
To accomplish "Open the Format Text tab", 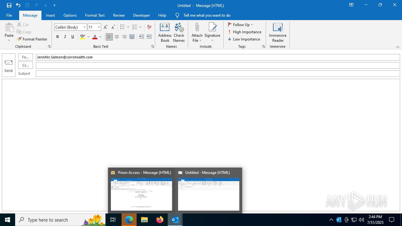I will 95,15.
